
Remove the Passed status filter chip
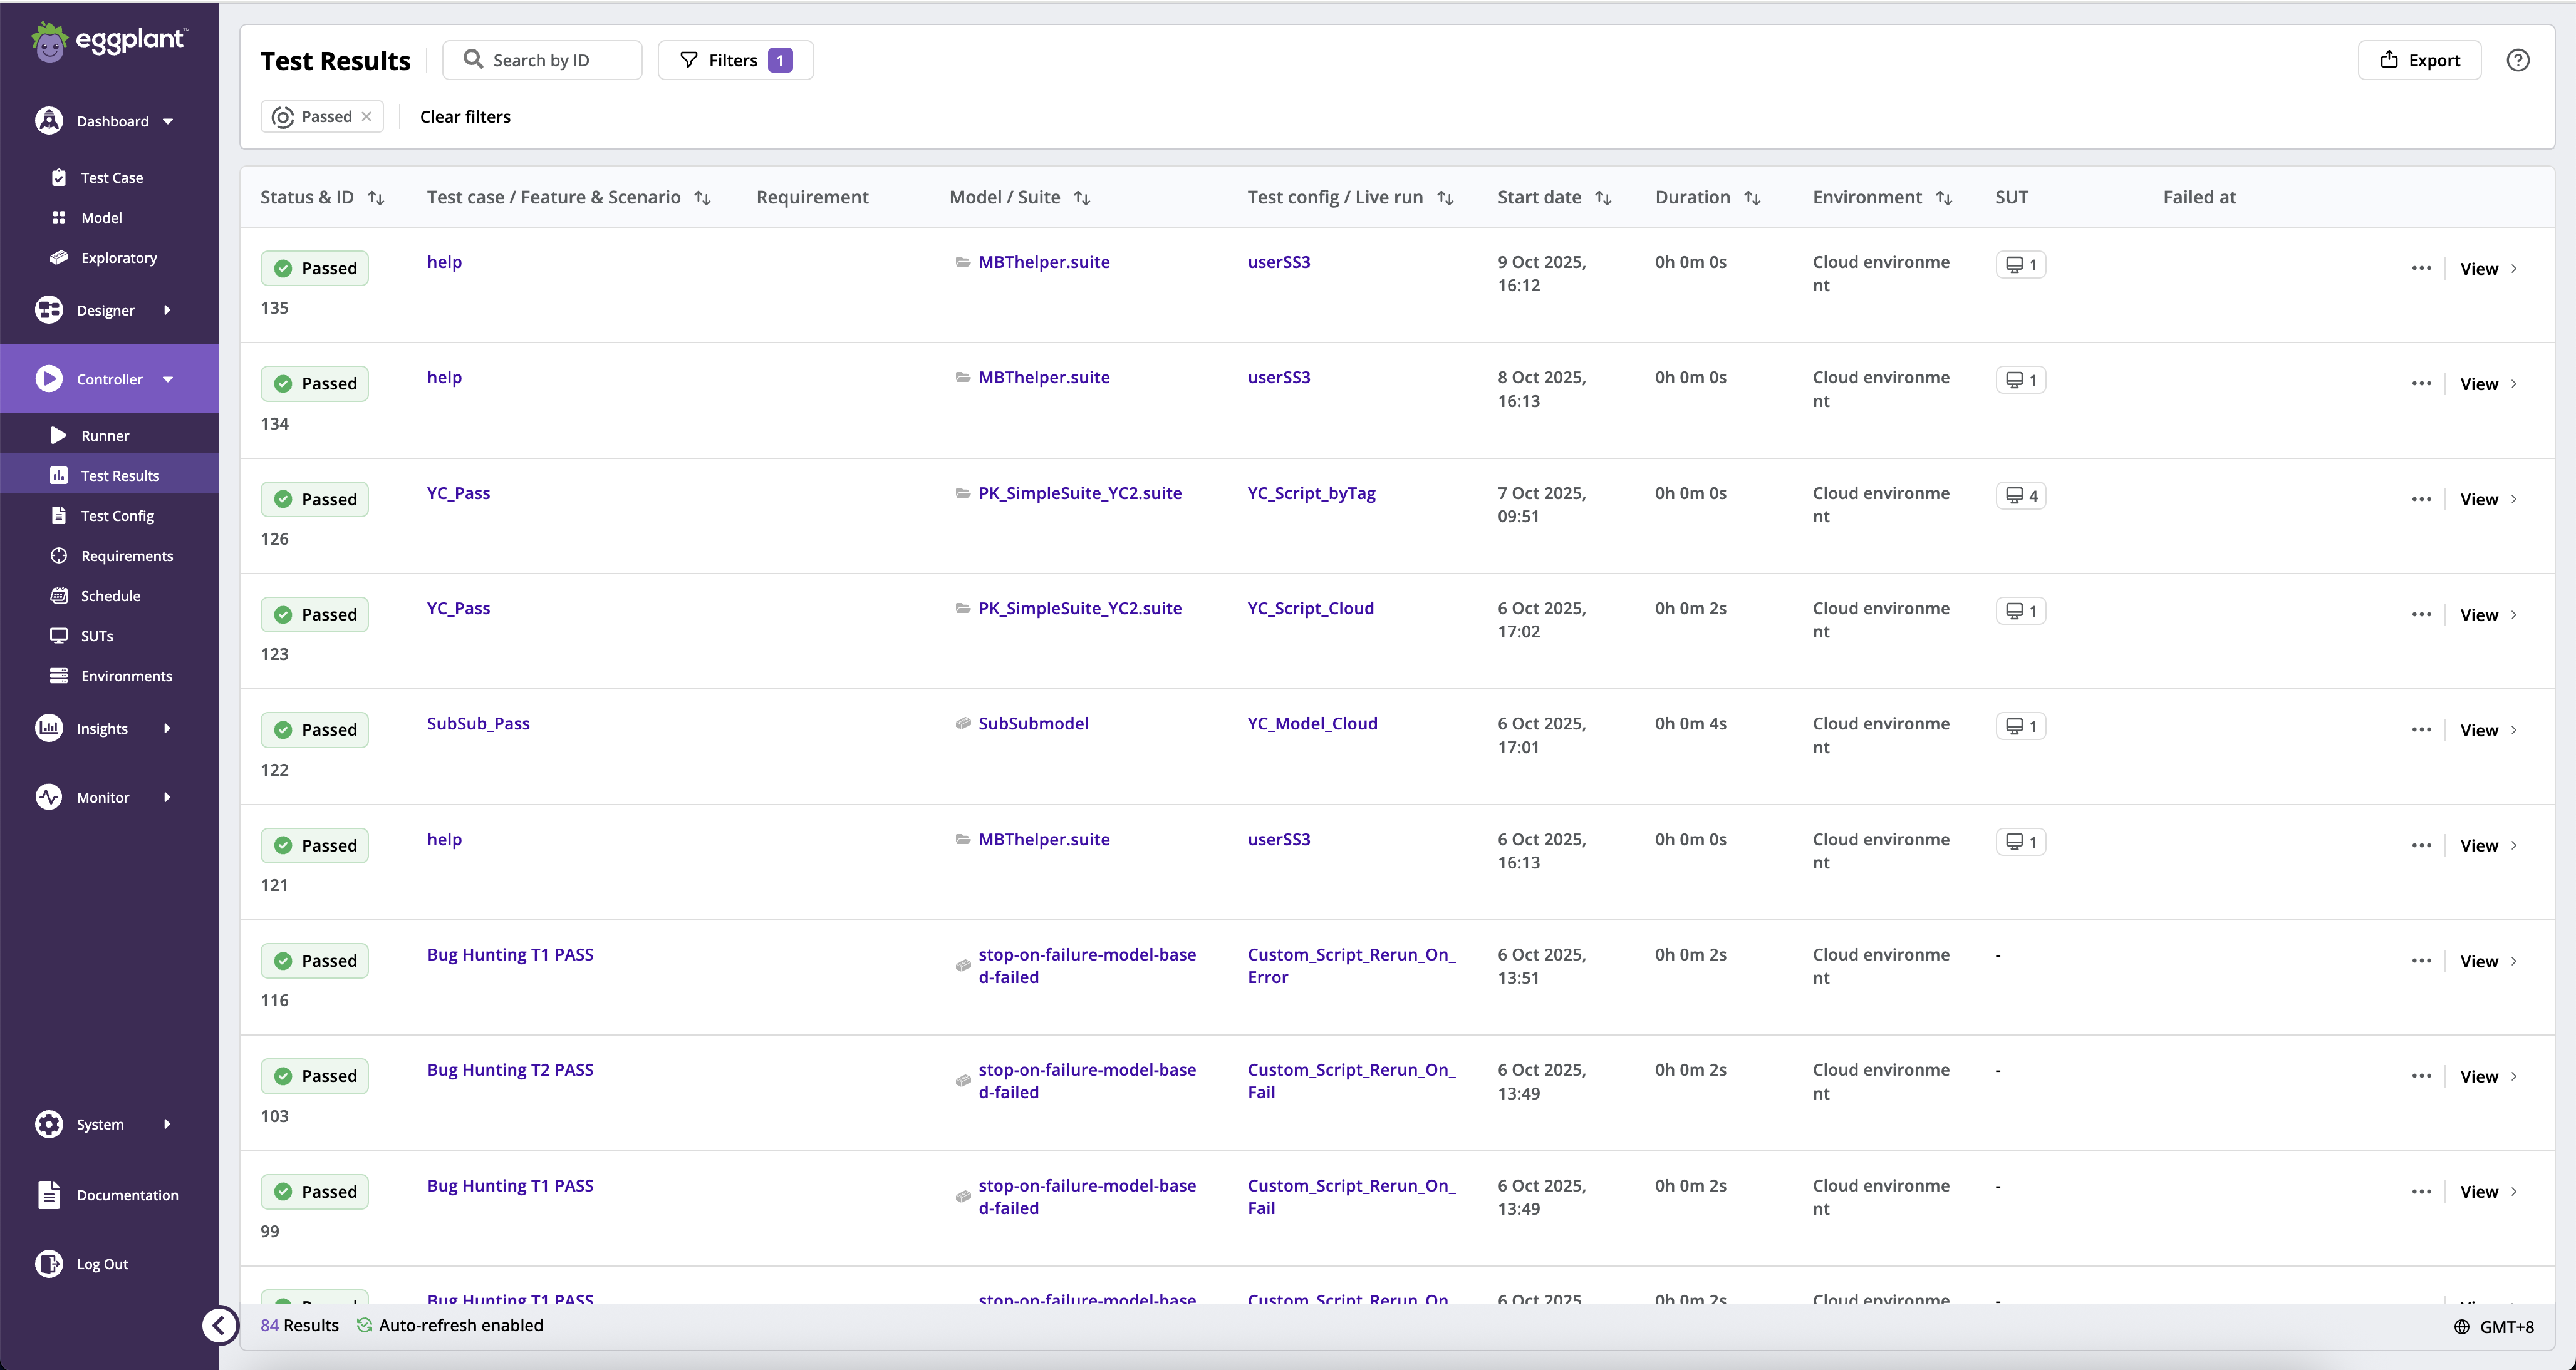366,116
